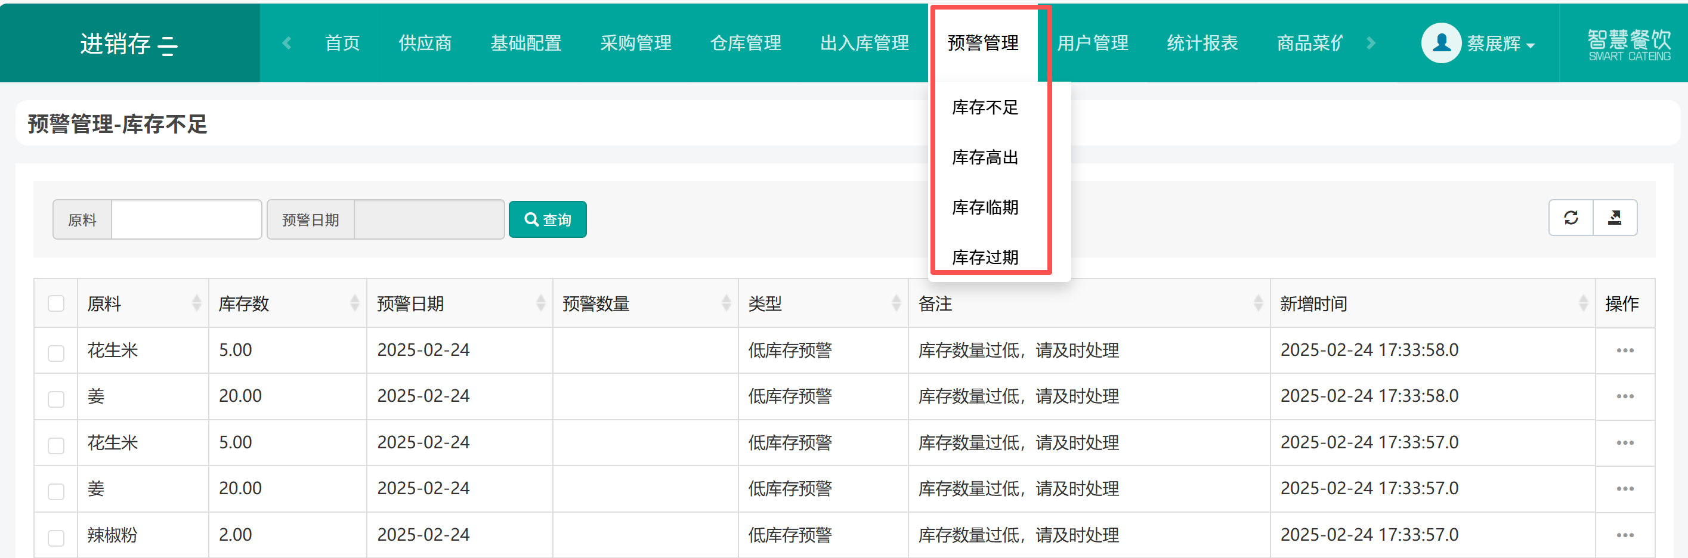Click the sidebar collapse icon beside 进销存
The height and width of the screenshot is (558, 1688).
pyautogui.click(x=168, y=45)
